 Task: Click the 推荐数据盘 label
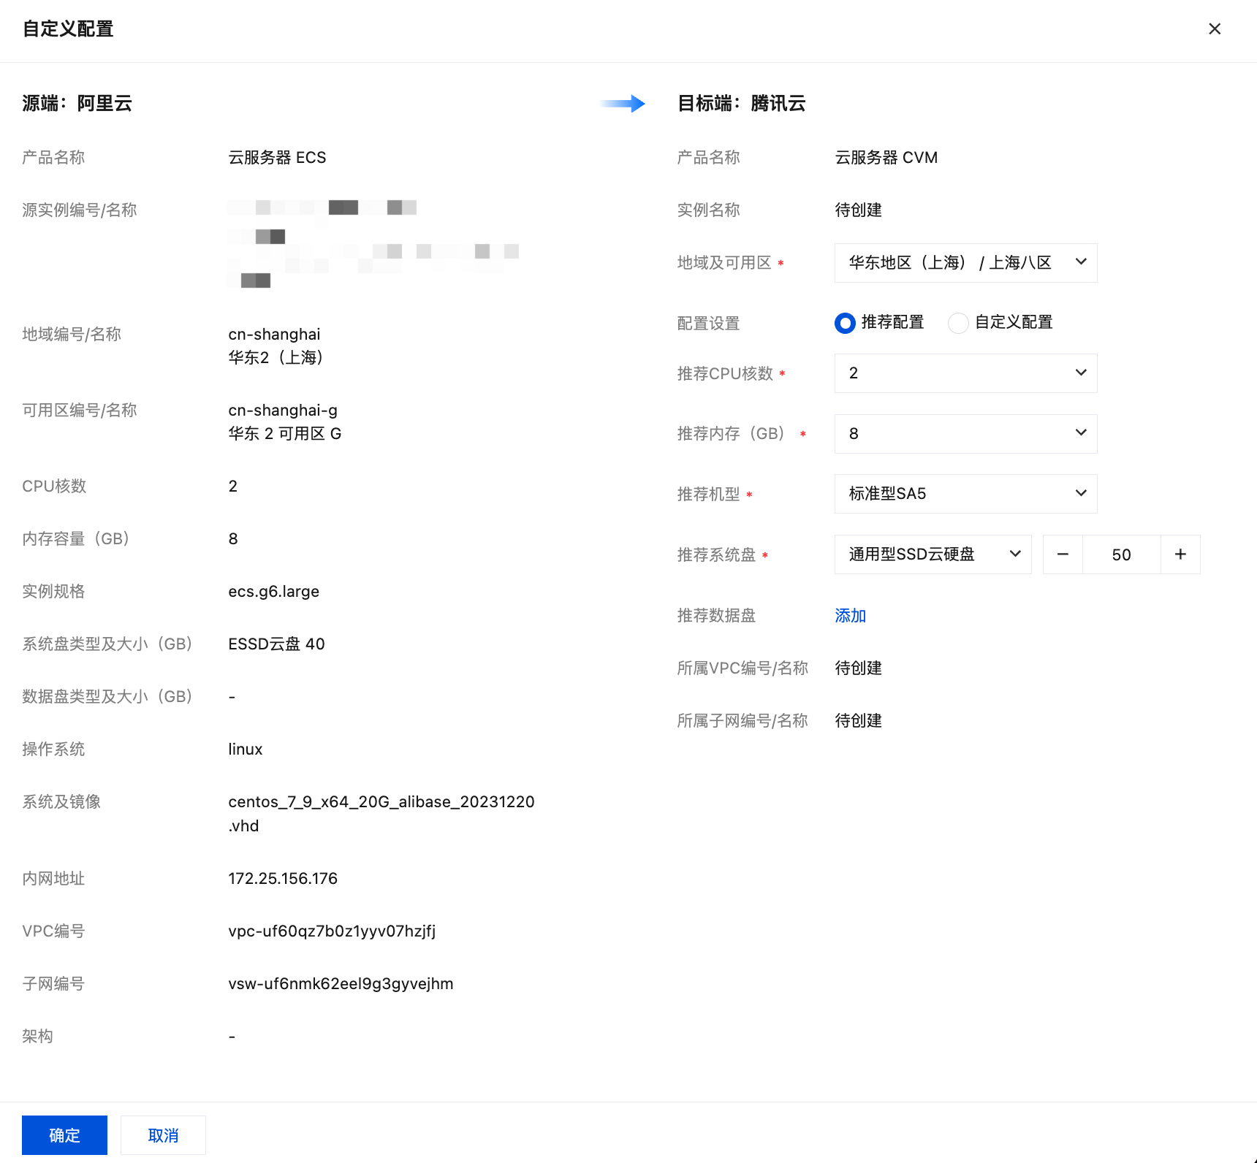pos(716,615)
